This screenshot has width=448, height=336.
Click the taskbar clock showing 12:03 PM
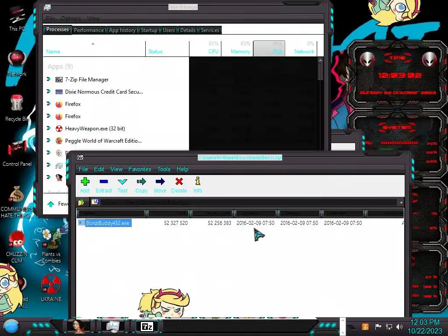[x=424, y=326]
